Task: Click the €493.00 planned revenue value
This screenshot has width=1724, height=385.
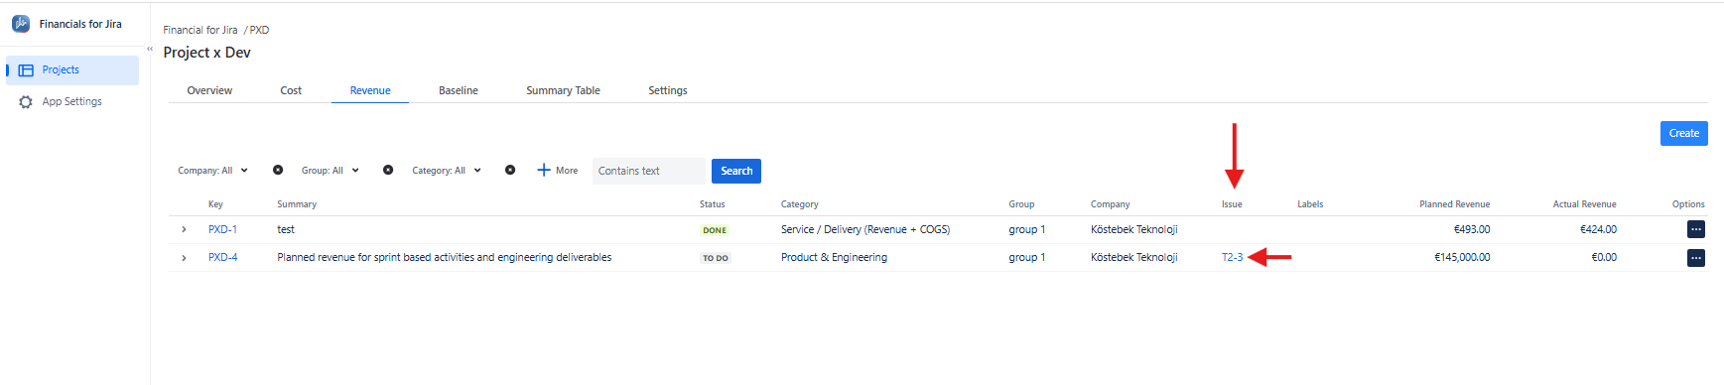Action: (x=1472, y=229)
